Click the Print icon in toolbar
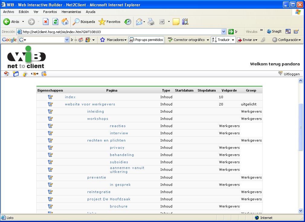 click(x=151, y=22)
